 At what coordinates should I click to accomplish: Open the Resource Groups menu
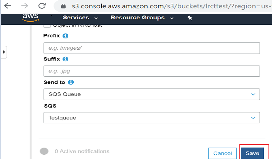pos(142,18)
